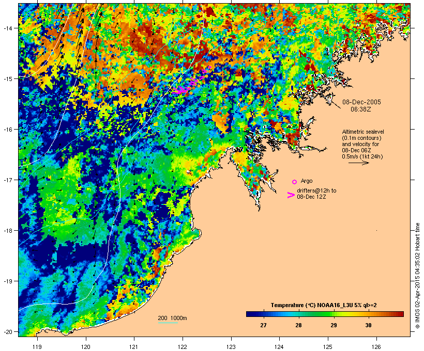Viewport: 424px width, 351px height.
Task: Click the latitude label "-19"
Action: (x=7, y=281)
